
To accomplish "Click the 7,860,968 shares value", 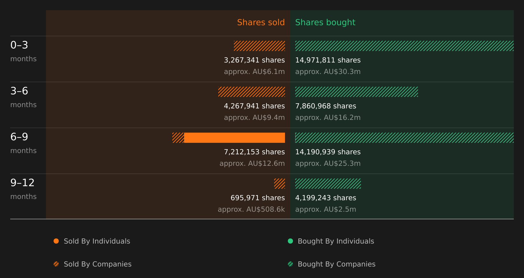I will point(326,106).
